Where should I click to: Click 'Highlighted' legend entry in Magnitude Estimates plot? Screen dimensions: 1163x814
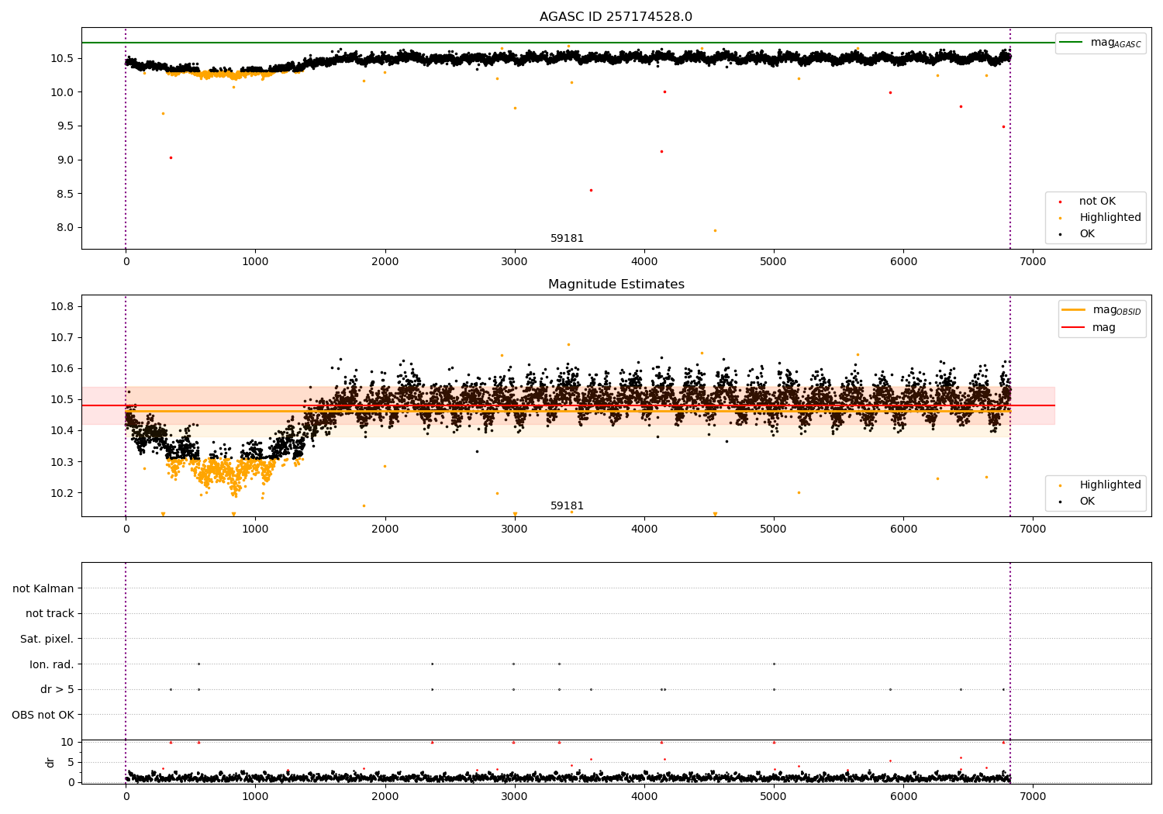tap(1110, 485)
